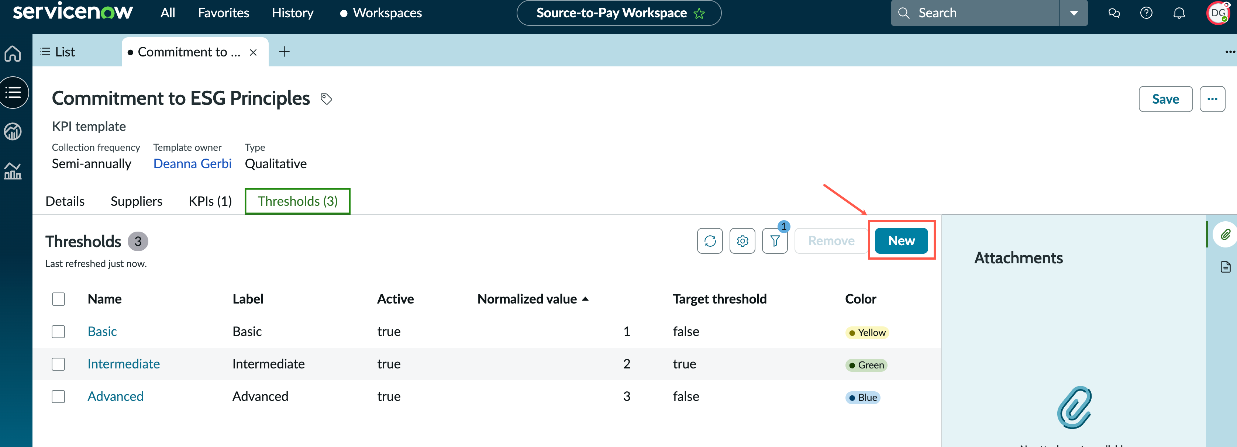The image size is (1237, 447).
Task: Open the Source-to-Pay Workspace pill
Action: click(619, 13)
